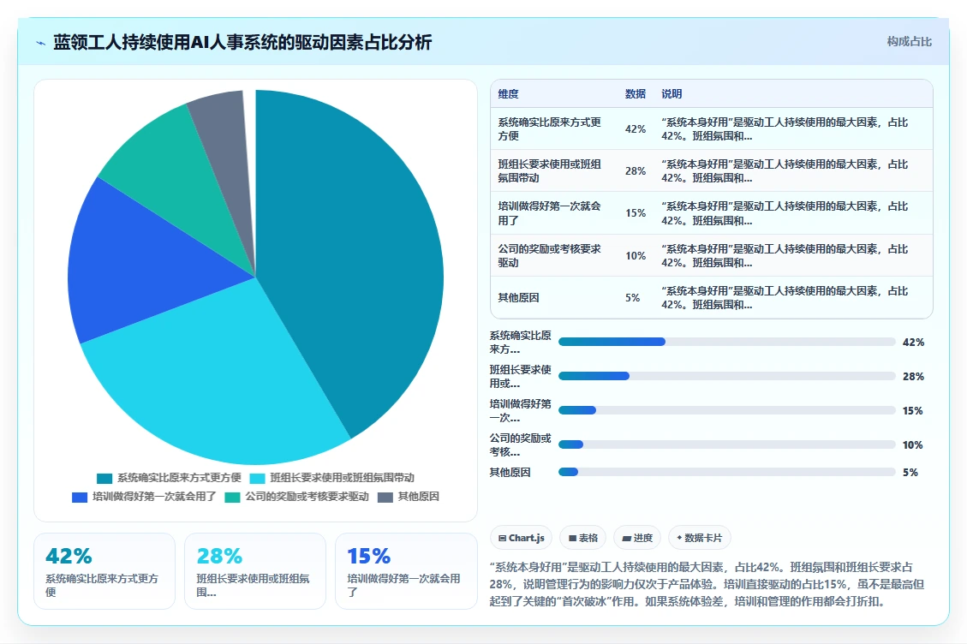
Task: Select the 表格 tag chip
Action: coord(582,538)
